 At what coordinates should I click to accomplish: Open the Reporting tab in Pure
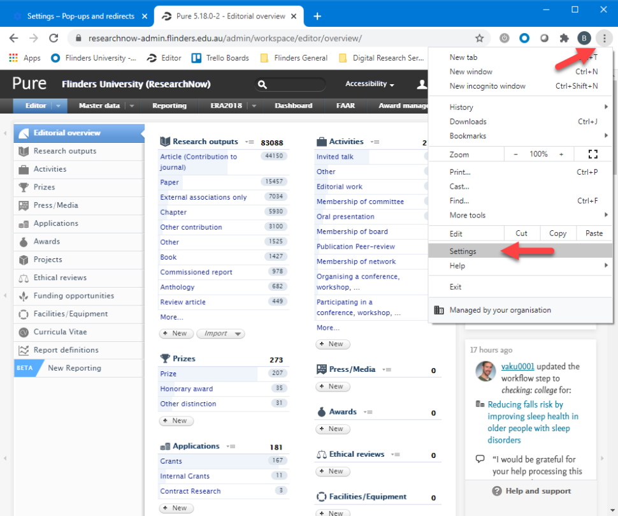(169, 106)
